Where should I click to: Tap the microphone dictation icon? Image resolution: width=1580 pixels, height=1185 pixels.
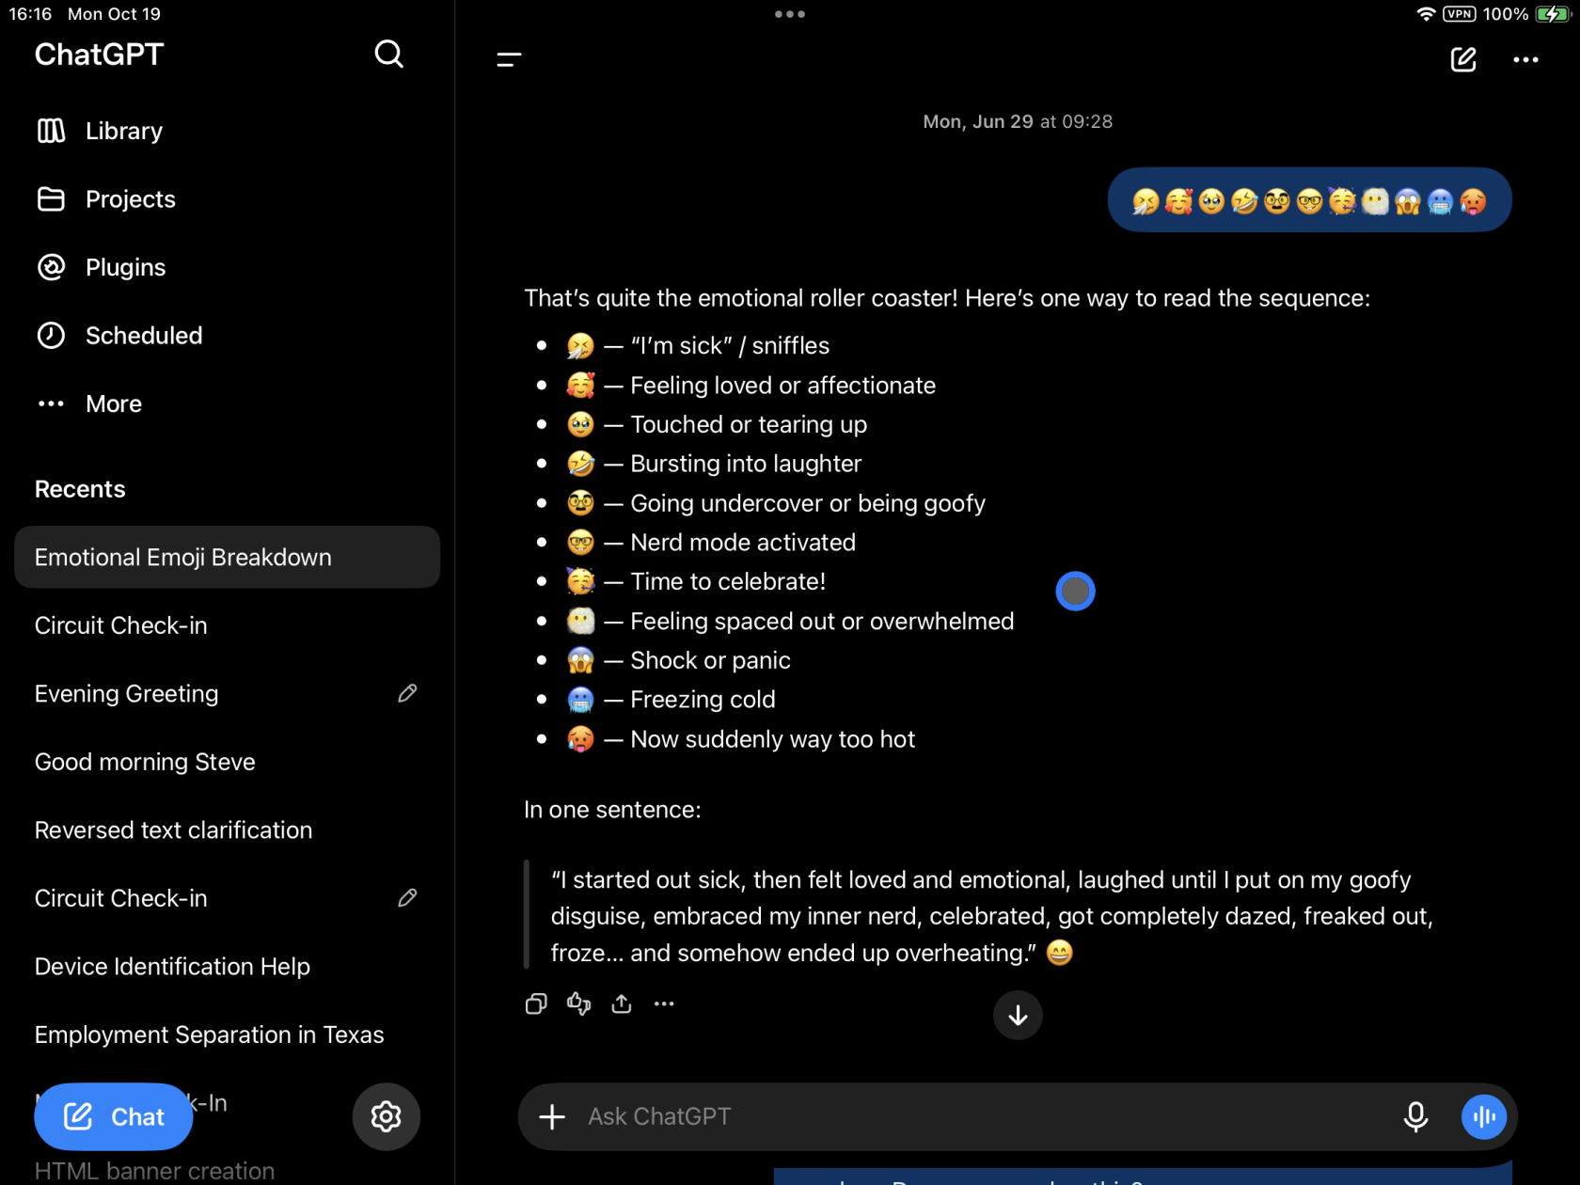[x=1415, y=1116]
